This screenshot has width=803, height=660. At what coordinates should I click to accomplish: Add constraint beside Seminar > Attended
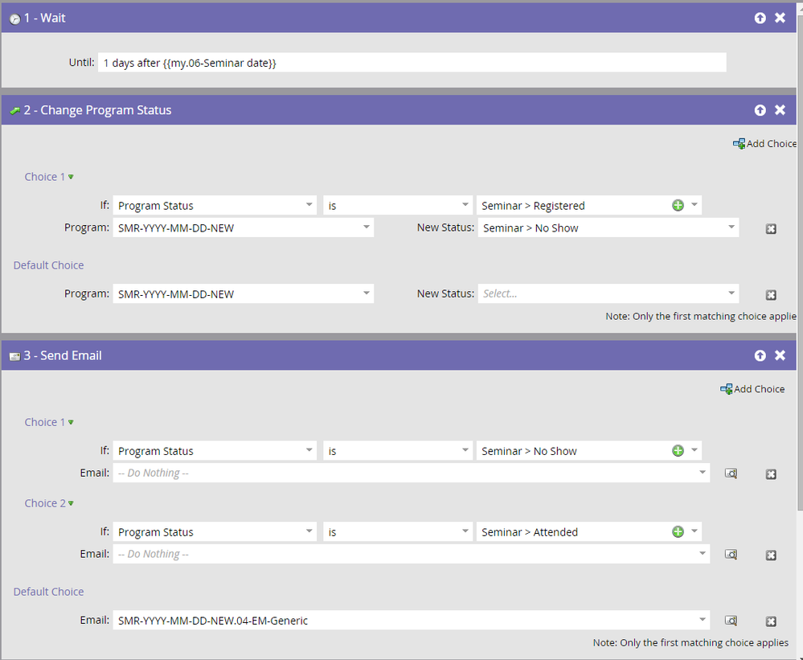678,532
